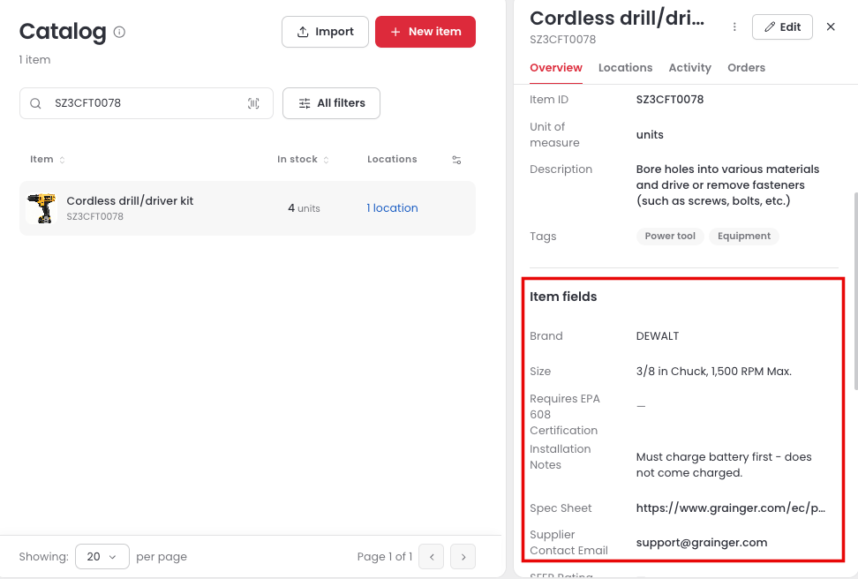This screenshot has width=858, height=579.
Task: Click the Size value 3/8 in Chuck
Action: pos(713,371)
